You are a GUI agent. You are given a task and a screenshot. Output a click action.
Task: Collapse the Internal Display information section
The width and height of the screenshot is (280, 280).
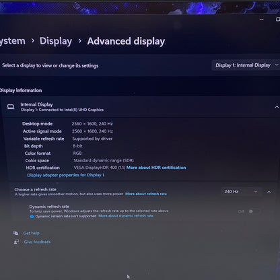click(277, 107)
